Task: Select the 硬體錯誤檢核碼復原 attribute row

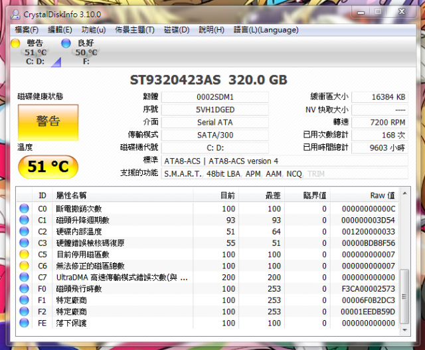Action: tap(207, 242)
